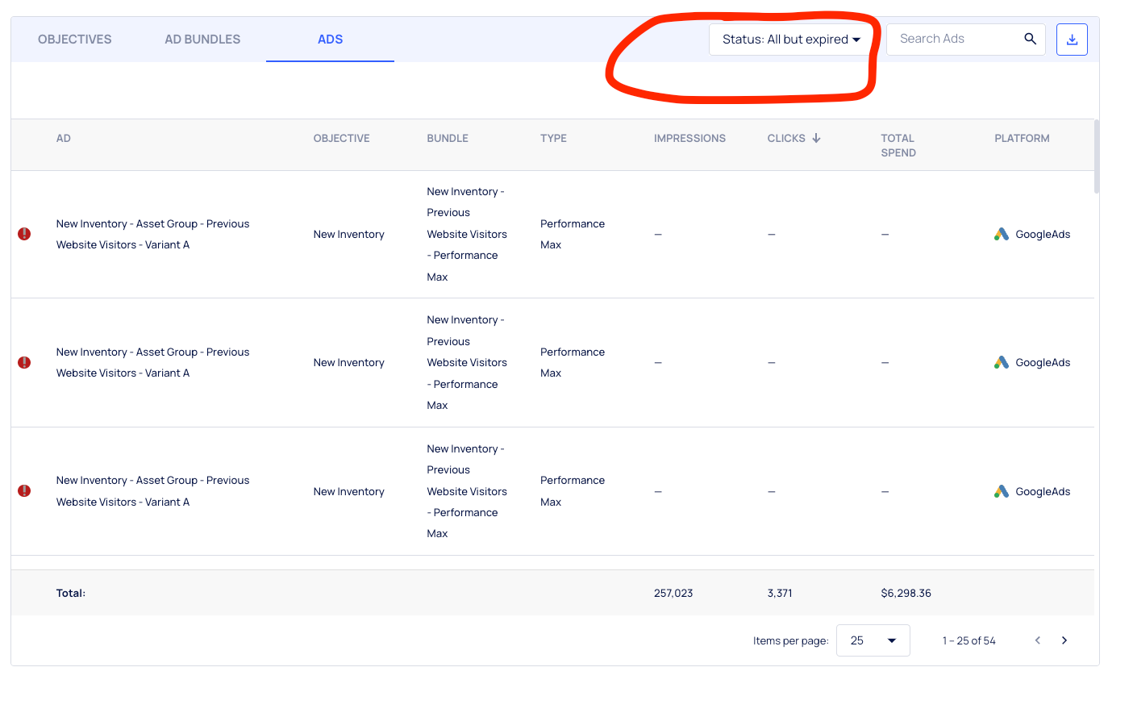The height and width of the screenshot is (713, 1133).
Task: Click the GoogleAds logo in first row
Action: pos(1002,234)
